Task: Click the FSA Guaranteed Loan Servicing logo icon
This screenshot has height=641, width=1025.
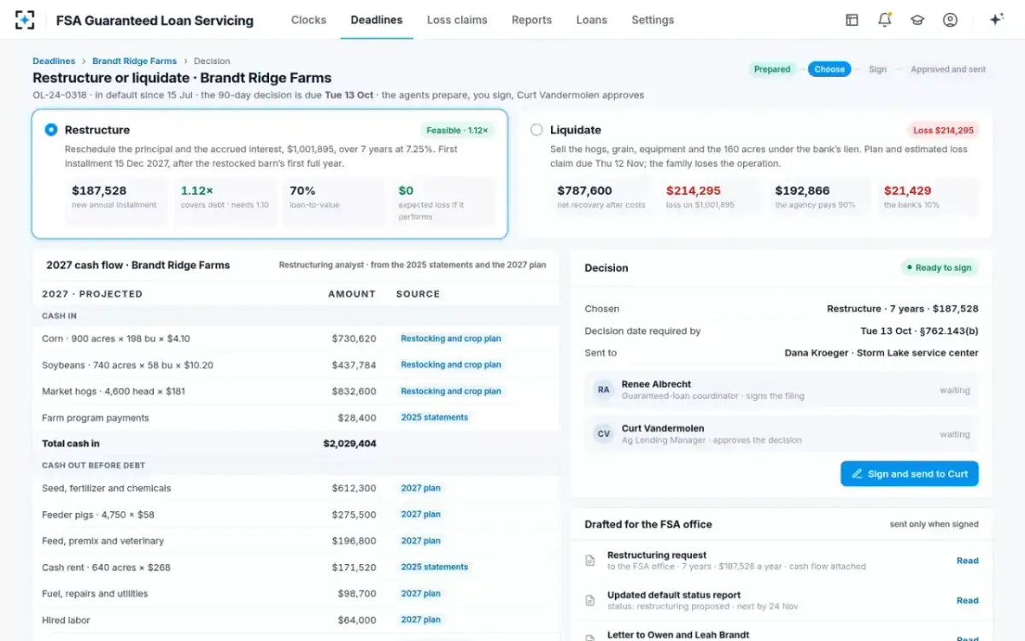Action: click(25, 20)
